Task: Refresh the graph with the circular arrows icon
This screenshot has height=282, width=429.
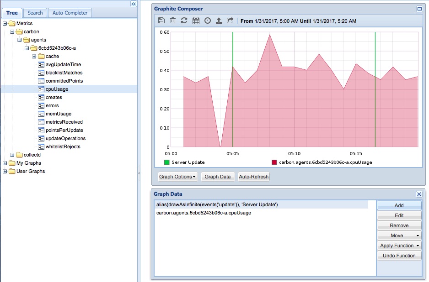Action: [184, 21]
